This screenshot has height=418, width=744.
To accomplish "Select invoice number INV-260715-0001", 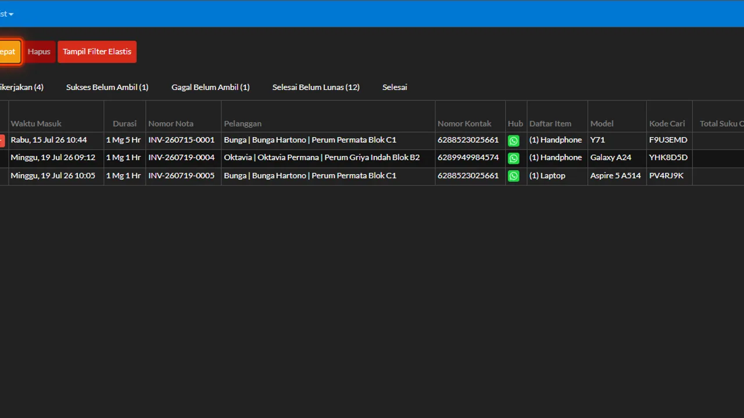I will click(181, 140).
